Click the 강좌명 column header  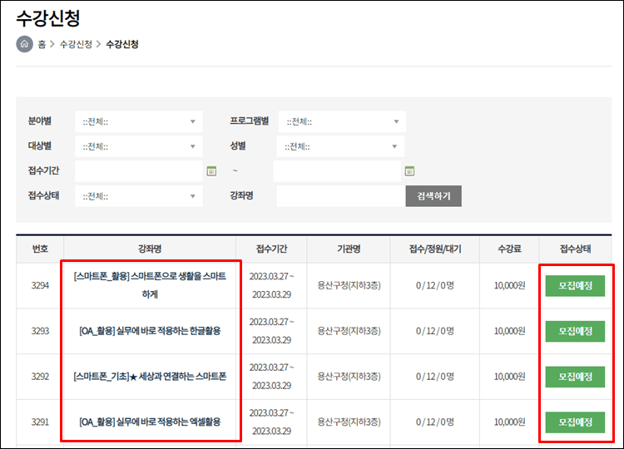click(x=150, y=249)
